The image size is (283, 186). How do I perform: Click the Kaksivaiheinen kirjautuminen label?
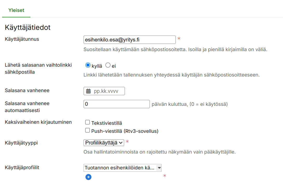[x=38, y=122]
